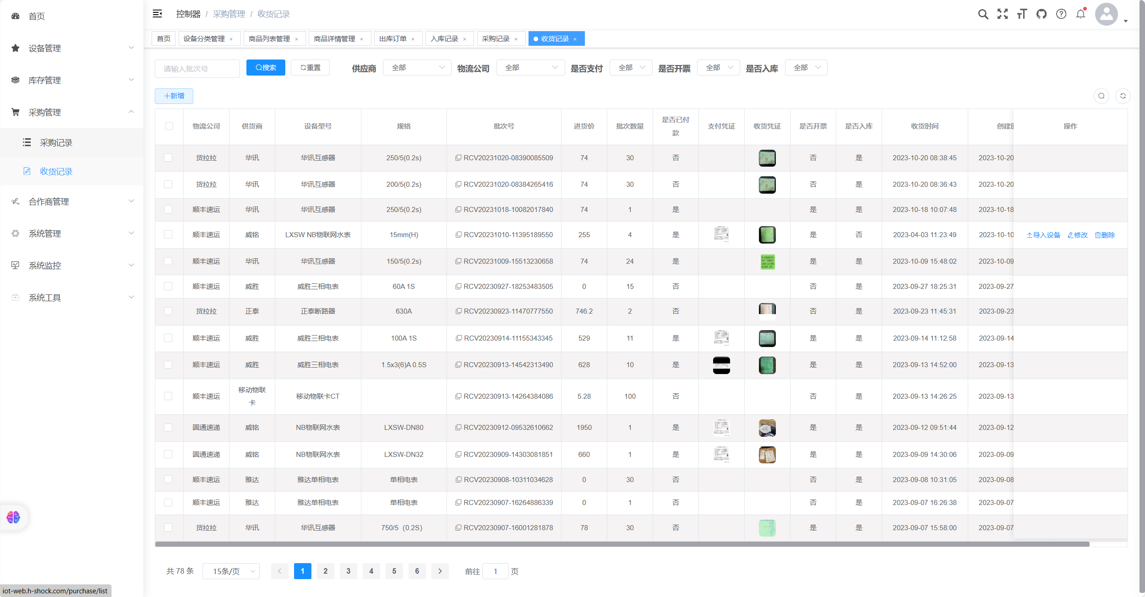1145x597 pixels.
Task: Toggle search bar visibility round icon
Action: point(1101,96)
